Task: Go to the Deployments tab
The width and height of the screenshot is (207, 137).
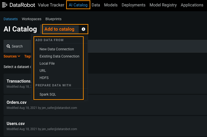Action: click(133, 5)
